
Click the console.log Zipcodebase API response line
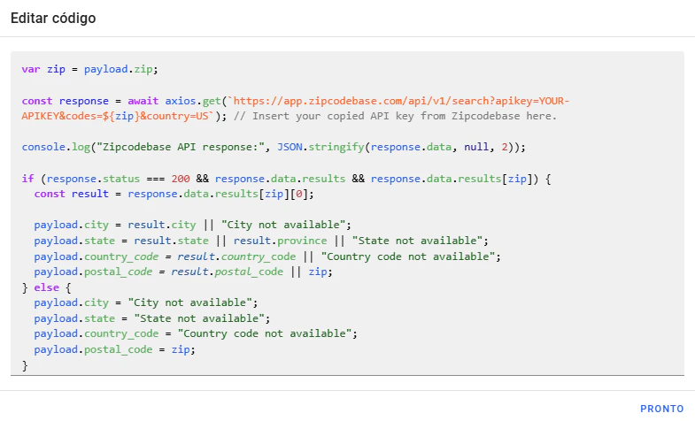[274, 147]
